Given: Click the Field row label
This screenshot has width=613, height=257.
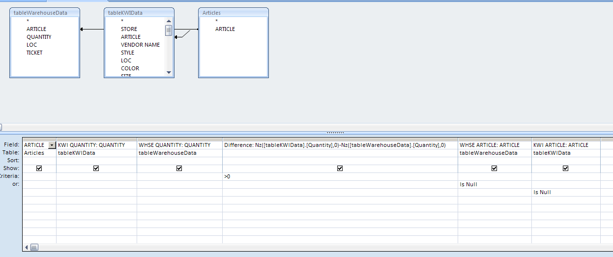Looking at the screenshot, I should click(x=13, y=145).
